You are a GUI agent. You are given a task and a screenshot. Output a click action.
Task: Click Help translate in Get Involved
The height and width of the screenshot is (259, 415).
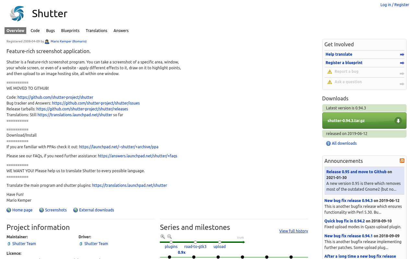339,54
